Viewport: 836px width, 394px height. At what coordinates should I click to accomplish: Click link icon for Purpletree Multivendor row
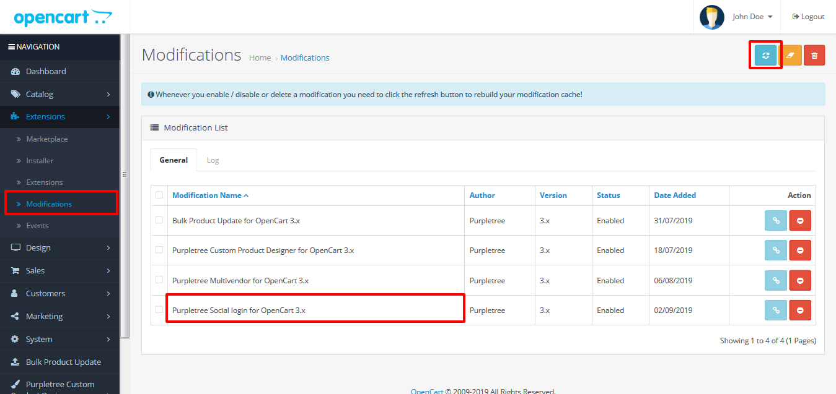[x=776, y=280]
